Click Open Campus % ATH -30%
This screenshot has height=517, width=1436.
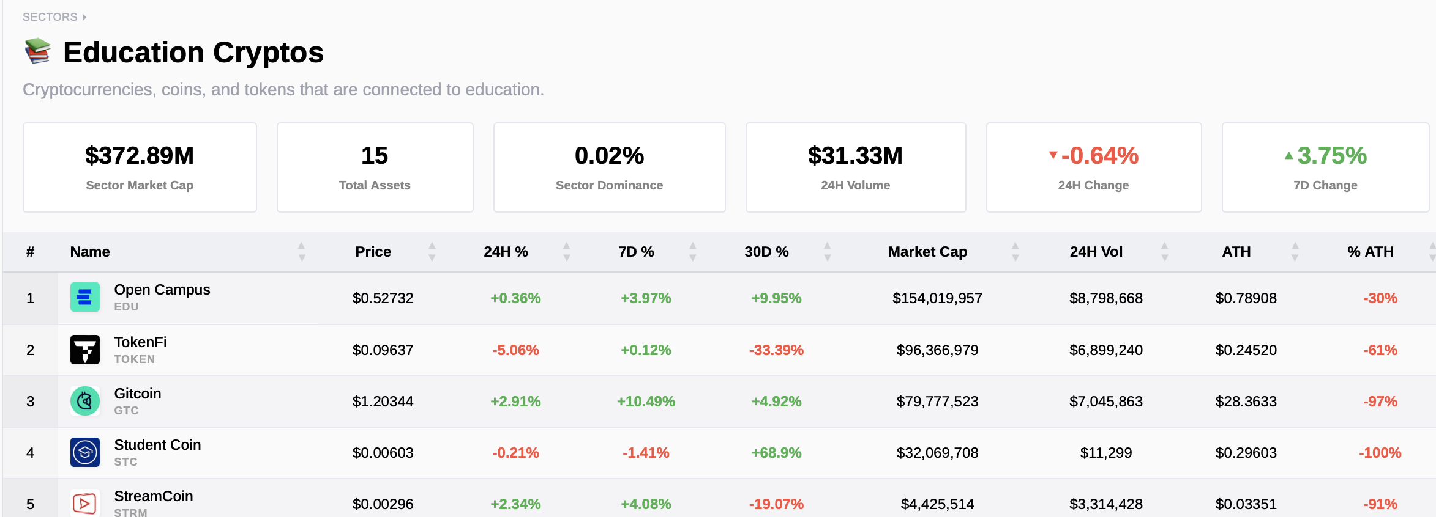tap(1380, 298)
